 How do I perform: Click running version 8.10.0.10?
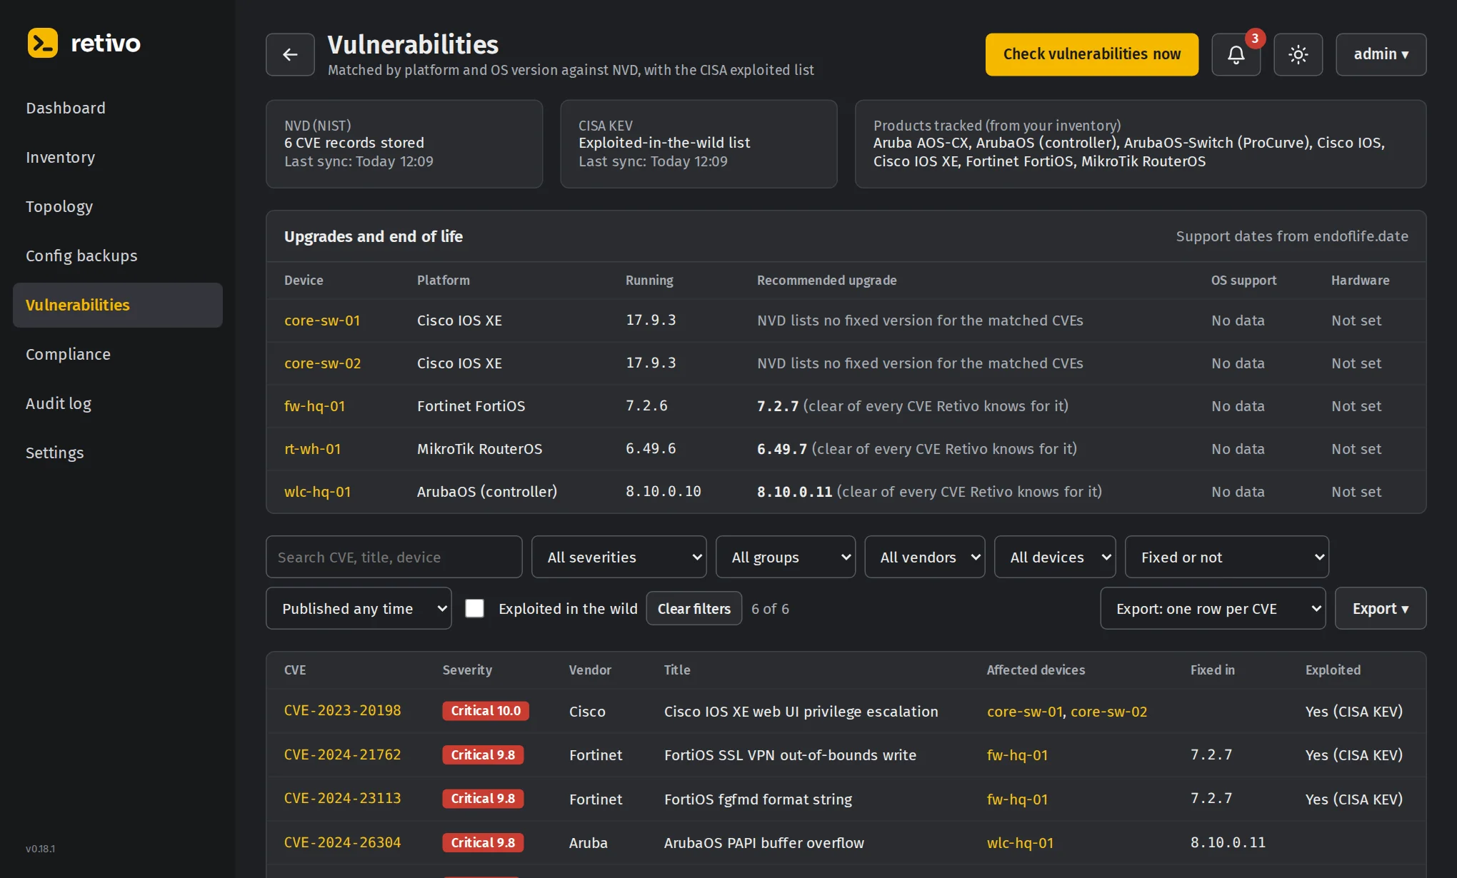(x=664, y=492)
